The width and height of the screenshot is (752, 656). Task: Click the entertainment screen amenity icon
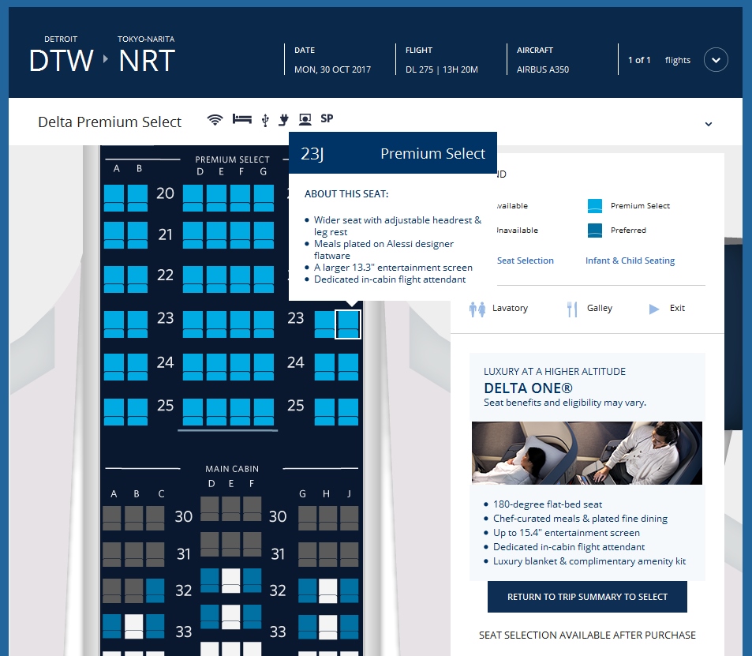305,119
